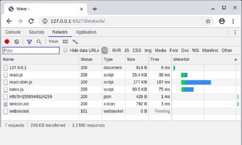Sort by the Waterfall column arrow
Screen dimensions: 242x145
tap(236, 59)
